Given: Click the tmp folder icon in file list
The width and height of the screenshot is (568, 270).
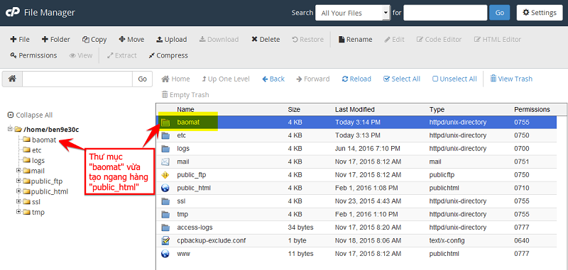Looking at the screenshot, I should 165,214.
